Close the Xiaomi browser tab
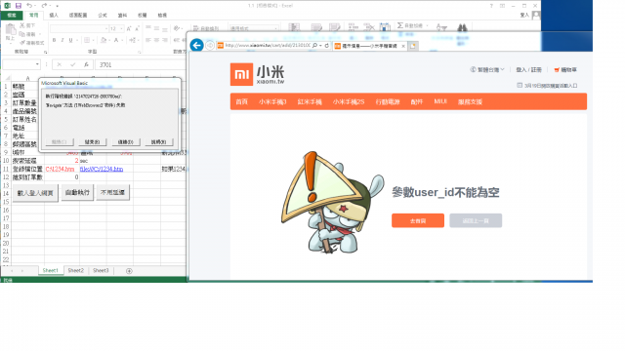 click(403, 46)
